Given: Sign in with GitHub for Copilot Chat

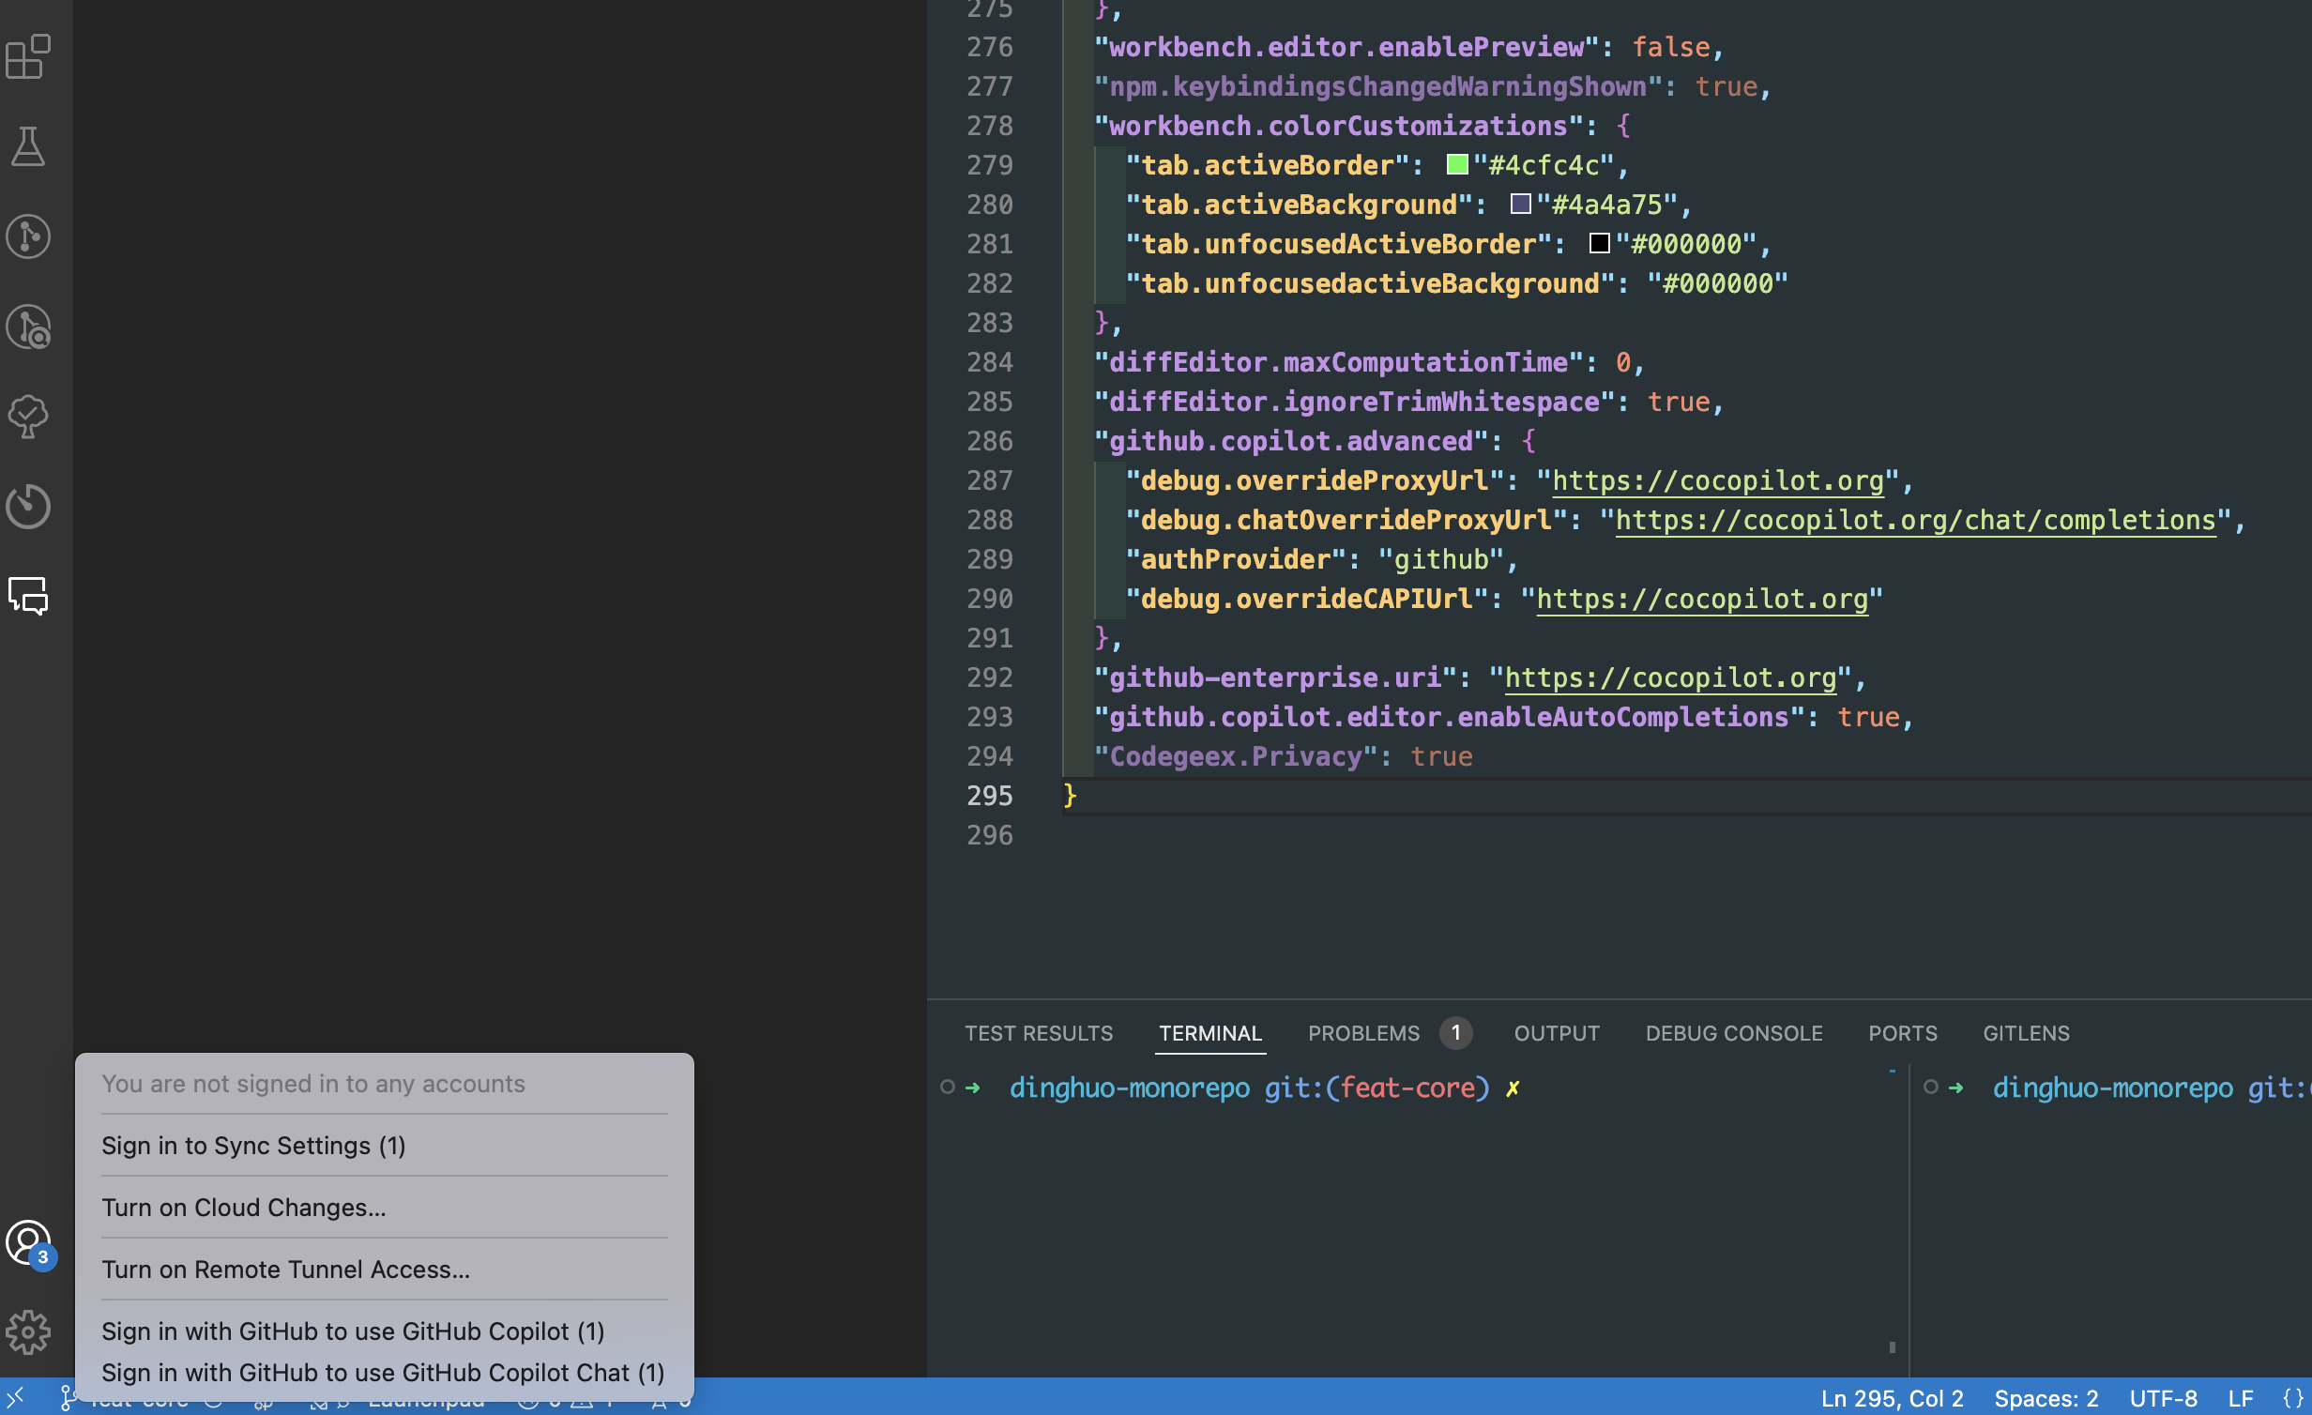Looking at the screenshot, I should point(384,1373).
